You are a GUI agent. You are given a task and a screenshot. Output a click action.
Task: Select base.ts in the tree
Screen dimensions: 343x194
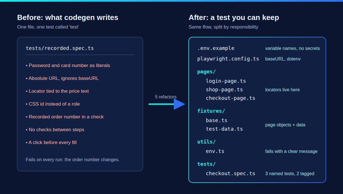pyautogui.click(x=217, y=120)
